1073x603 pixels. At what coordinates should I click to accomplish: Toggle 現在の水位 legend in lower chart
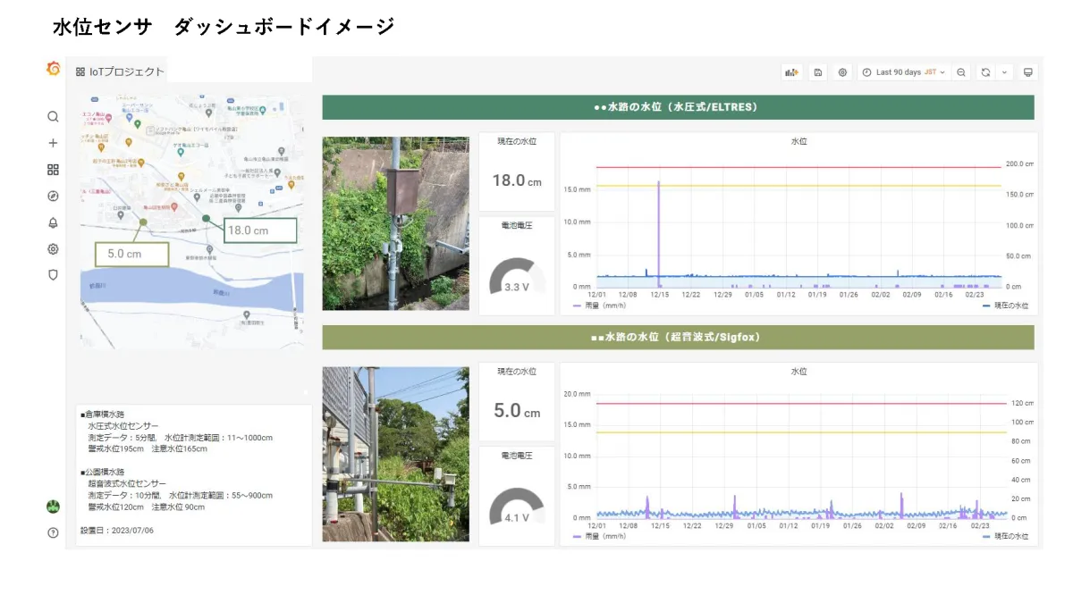[1010, 537]
